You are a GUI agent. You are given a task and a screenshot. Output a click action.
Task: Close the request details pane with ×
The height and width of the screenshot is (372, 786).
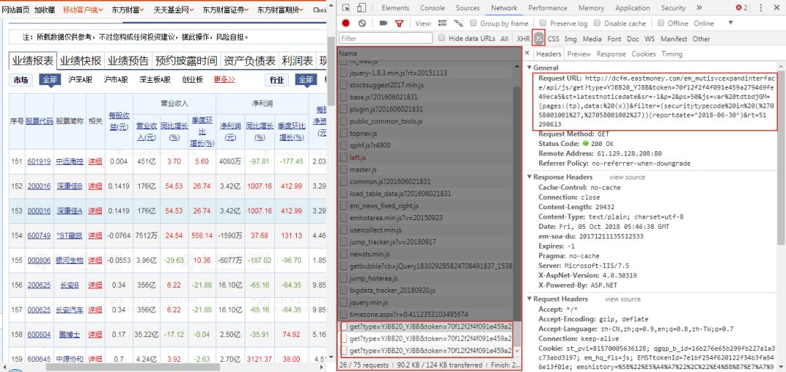[x=527, y=53]
